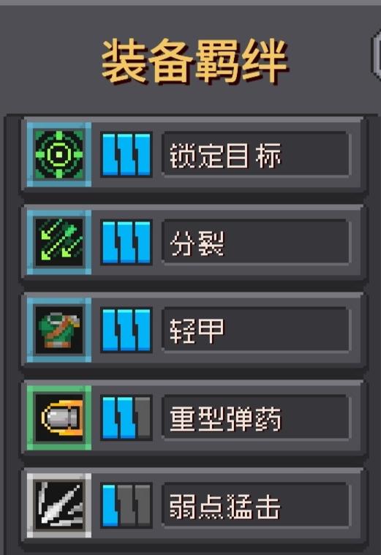Click the 分裂 green arrows icon

coord(59,242)
